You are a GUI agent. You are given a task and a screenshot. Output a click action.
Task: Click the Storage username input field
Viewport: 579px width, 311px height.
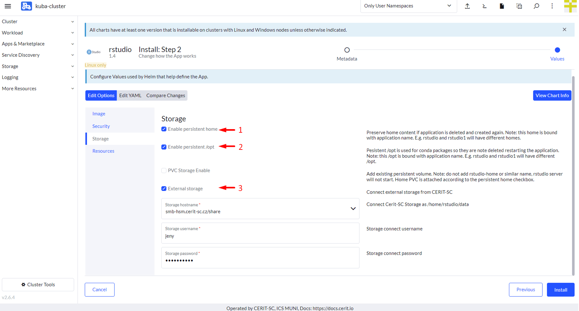point(260,236)
